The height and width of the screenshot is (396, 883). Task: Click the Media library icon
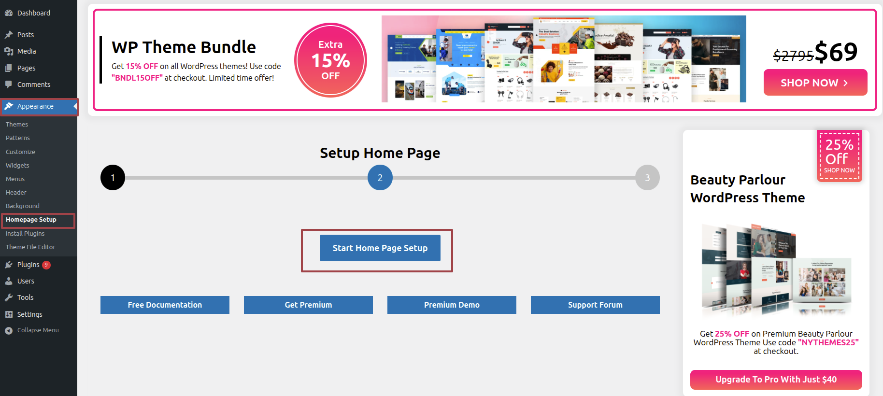point(9,51)
